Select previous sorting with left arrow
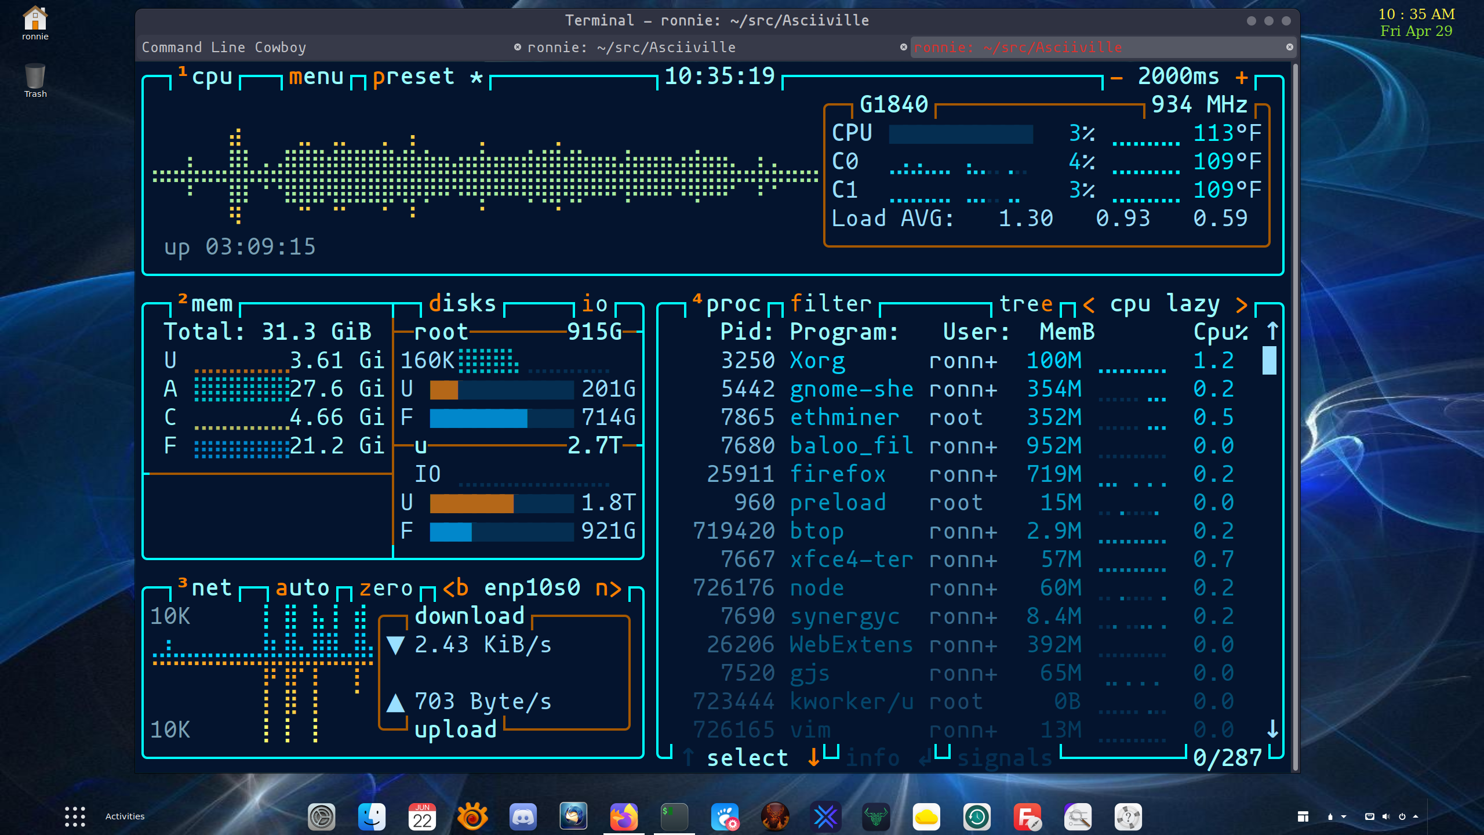1484x835 pixels. 1089,304
